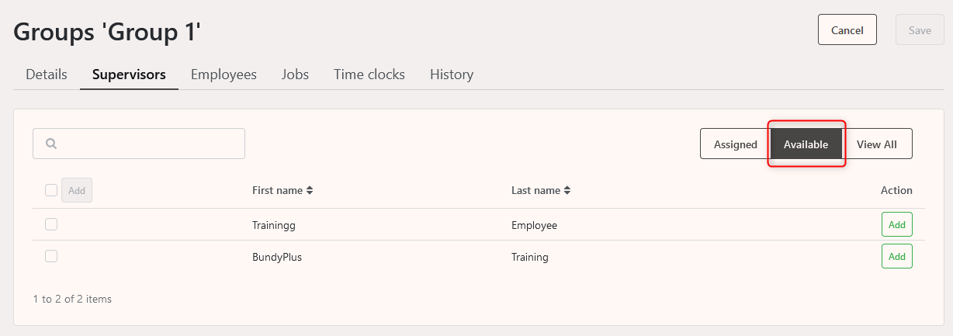Select the Available filter button
The width and height of the screenshot is (953, 336).
pos(806,144)
